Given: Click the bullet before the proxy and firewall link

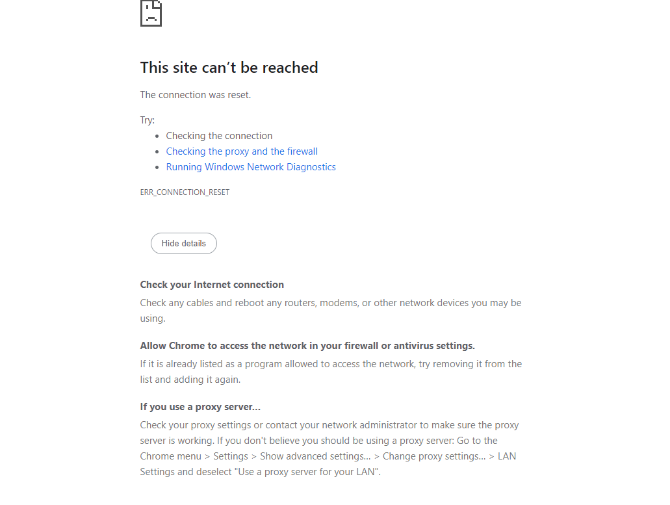Looking at the screenshot, I should click(x=157, y=152).
